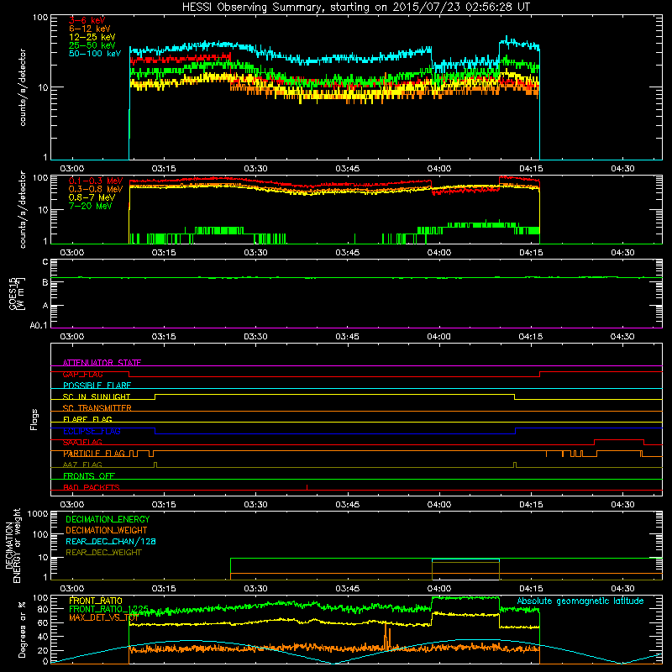This screenshot has height=672, width=672.
Task: Click 03:45 time label under MeV panel
Action: [x=348, y=253]
